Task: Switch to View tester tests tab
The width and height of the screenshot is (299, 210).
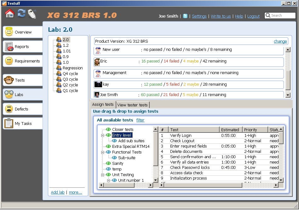Action: [133, 105]
